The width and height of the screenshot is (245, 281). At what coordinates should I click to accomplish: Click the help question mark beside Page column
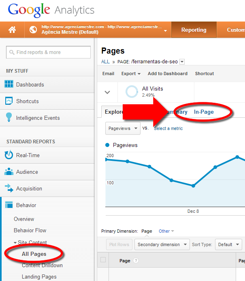tap(136, 261)
